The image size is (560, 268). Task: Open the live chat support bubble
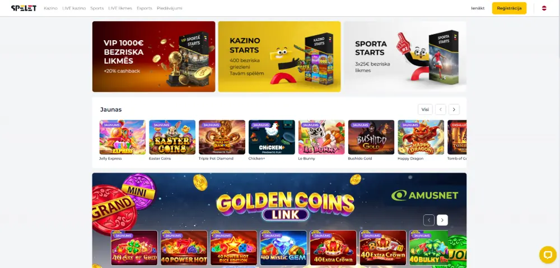coord(547,255)
